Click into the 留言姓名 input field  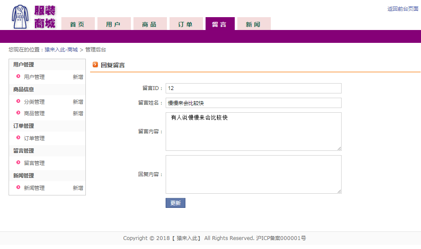click(x=254, y=103)
